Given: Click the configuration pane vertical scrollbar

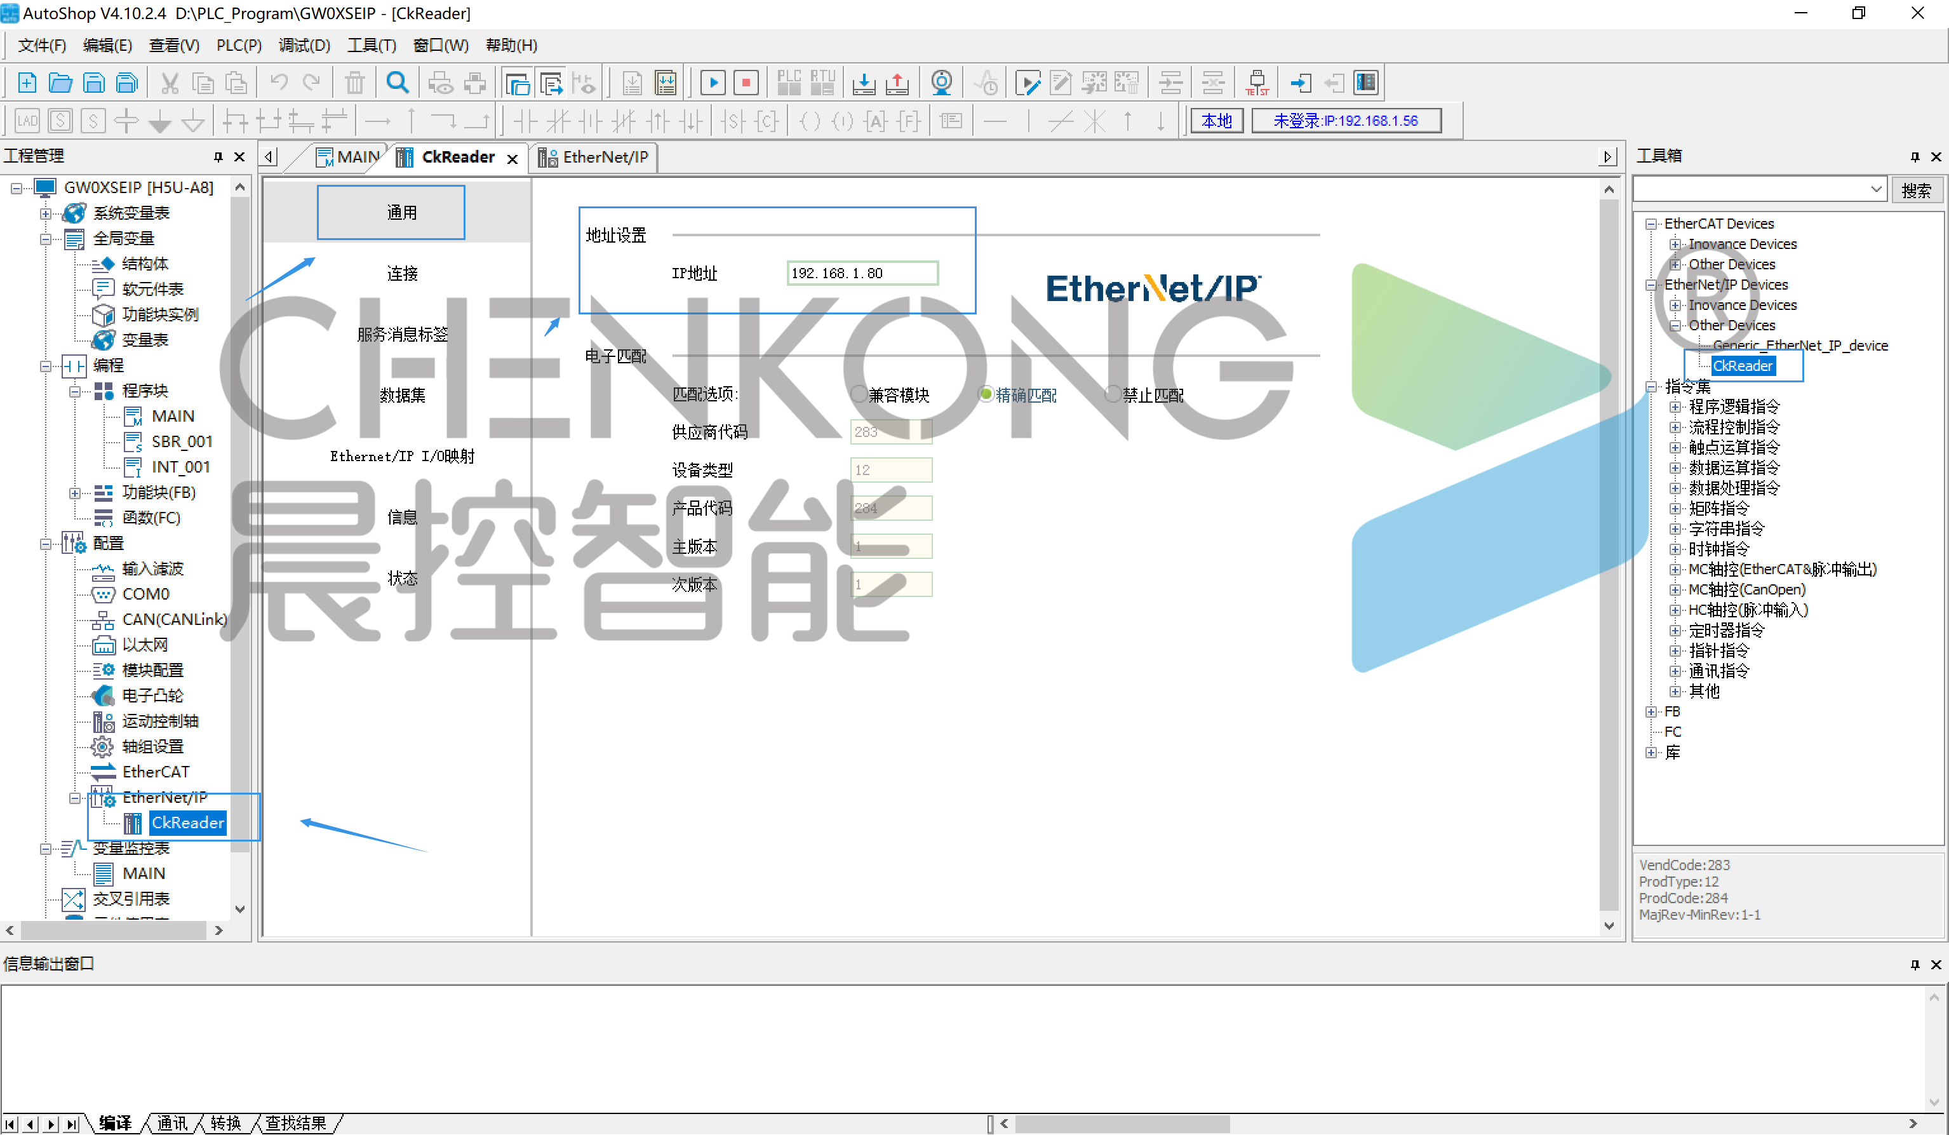Looking at the screenshot, I should click(x=1609, y=554).
